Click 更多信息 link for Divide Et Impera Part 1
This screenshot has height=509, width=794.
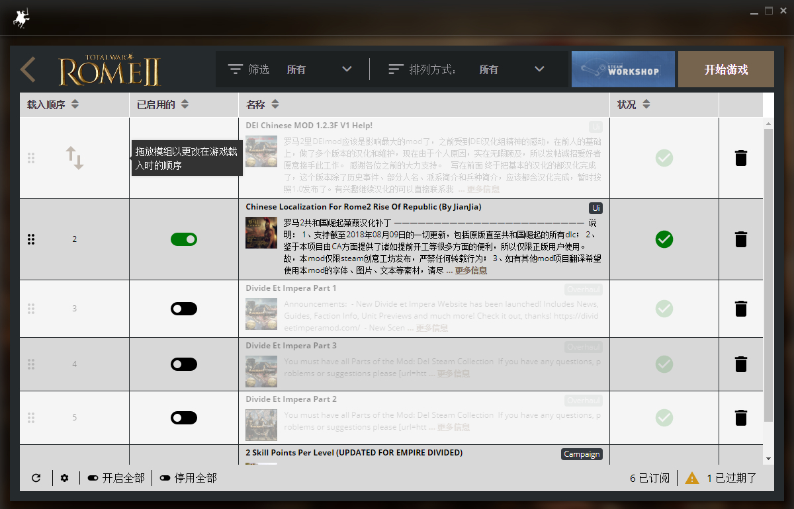432,328
